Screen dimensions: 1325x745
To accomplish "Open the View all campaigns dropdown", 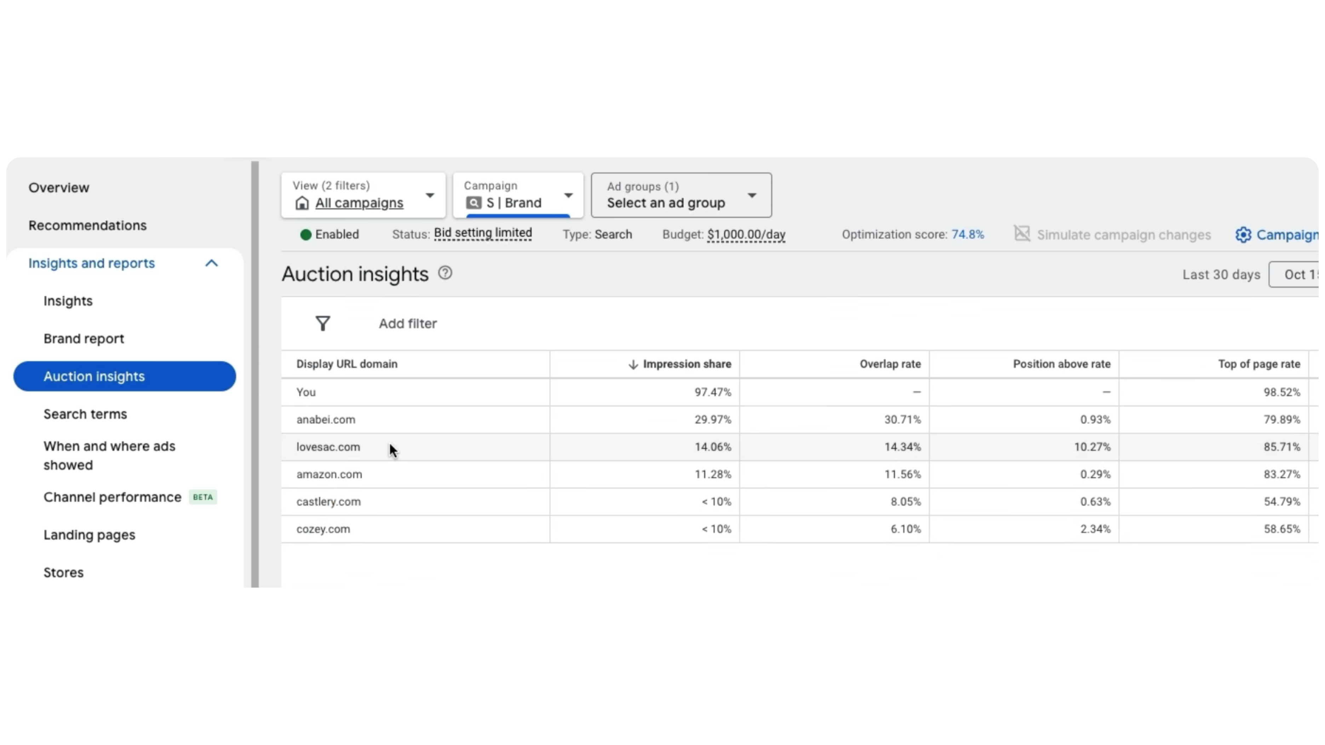I will pyautogui.click(x=430, y=195).
